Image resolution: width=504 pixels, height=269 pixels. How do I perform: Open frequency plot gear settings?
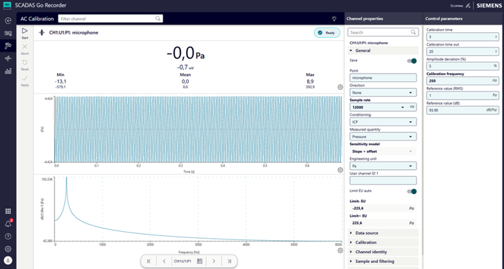click(x=340, y=250)
